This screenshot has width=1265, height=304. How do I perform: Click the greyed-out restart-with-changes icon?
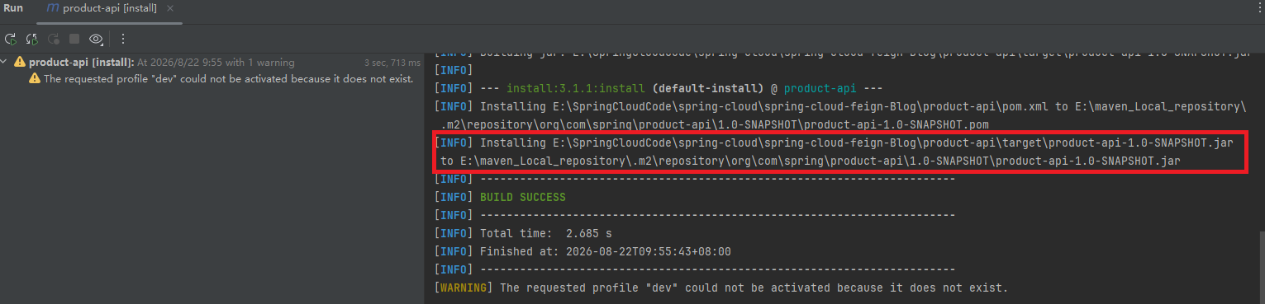click(54, 39)
